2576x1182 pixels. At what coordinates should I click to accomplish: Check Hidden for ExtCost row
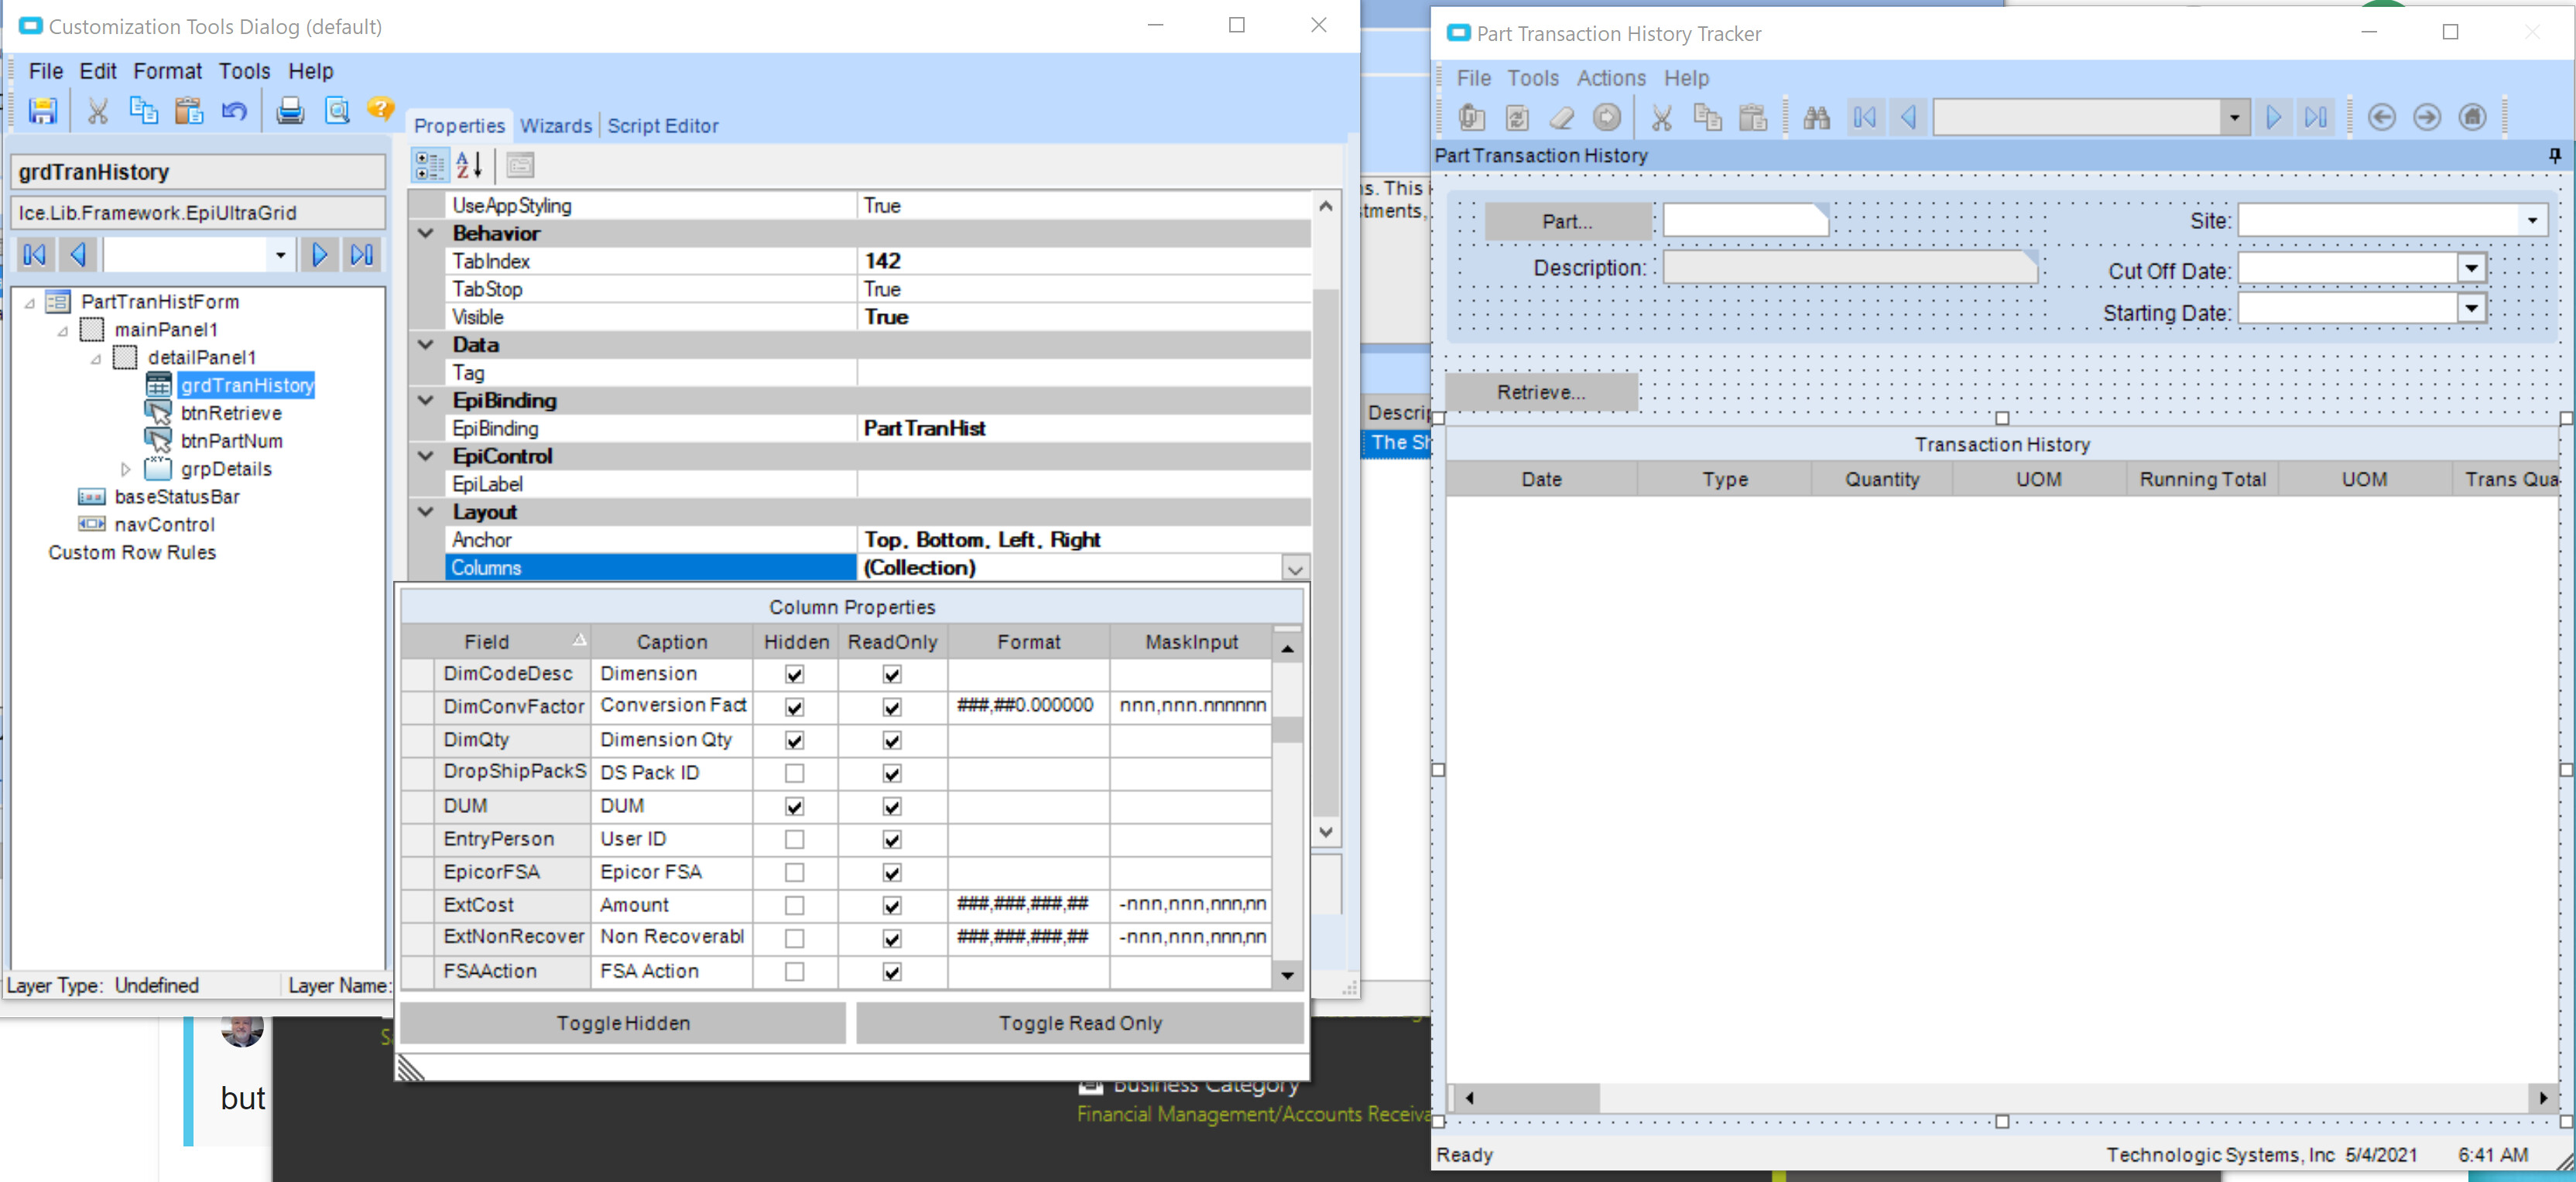(x=794, y=905)
